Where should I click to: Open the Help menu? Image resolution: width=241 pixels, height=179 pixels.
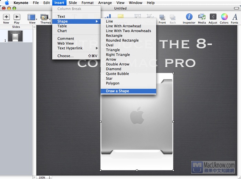point(151,3)
